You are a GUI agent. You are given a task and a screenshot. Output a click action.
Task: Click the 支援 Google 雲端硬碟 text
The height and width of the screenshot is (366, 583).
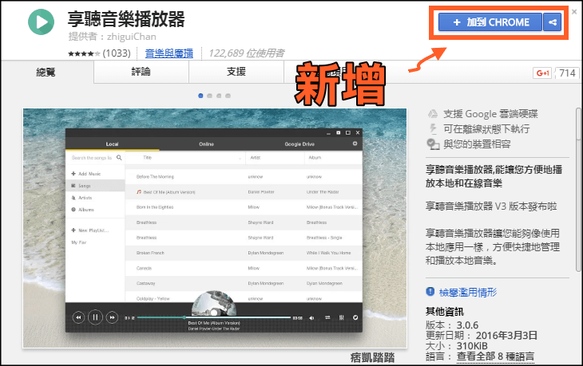click(x=490, y=114)
